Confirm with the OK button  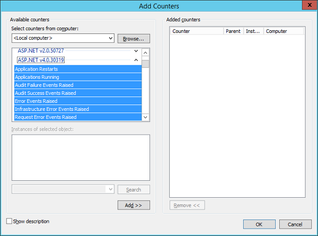[x=259, y=224]
